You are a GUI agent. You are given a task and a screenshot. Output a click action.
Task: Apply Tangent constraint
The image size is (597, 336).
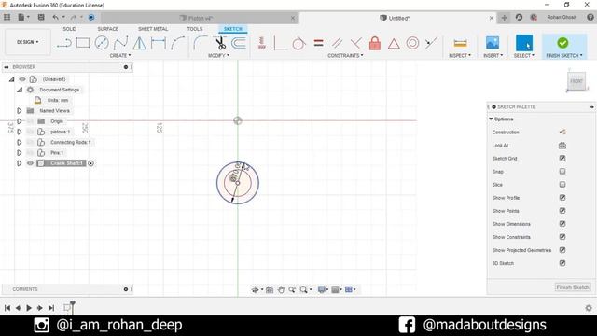(x=298, y=43)
